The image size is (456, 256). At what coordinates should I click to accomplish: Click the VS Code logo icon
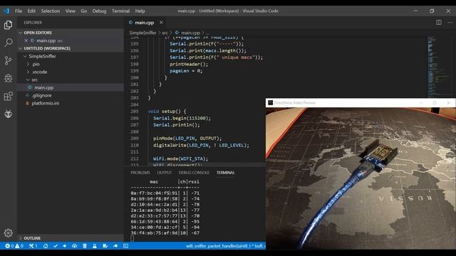[x=6, y=11]
